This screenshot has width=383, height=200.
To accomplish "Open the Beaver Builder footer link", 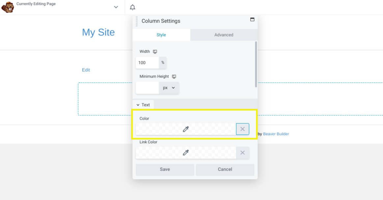I will (276, 134).
